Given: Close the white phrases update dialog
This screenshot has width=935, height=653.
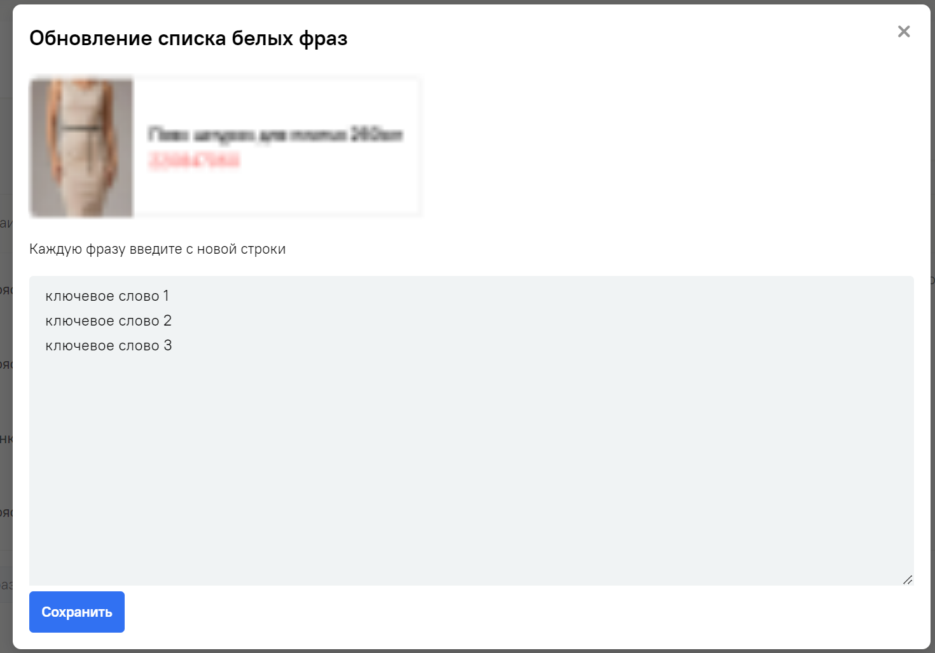Looking at the screenshot, I should pos(903,32).
